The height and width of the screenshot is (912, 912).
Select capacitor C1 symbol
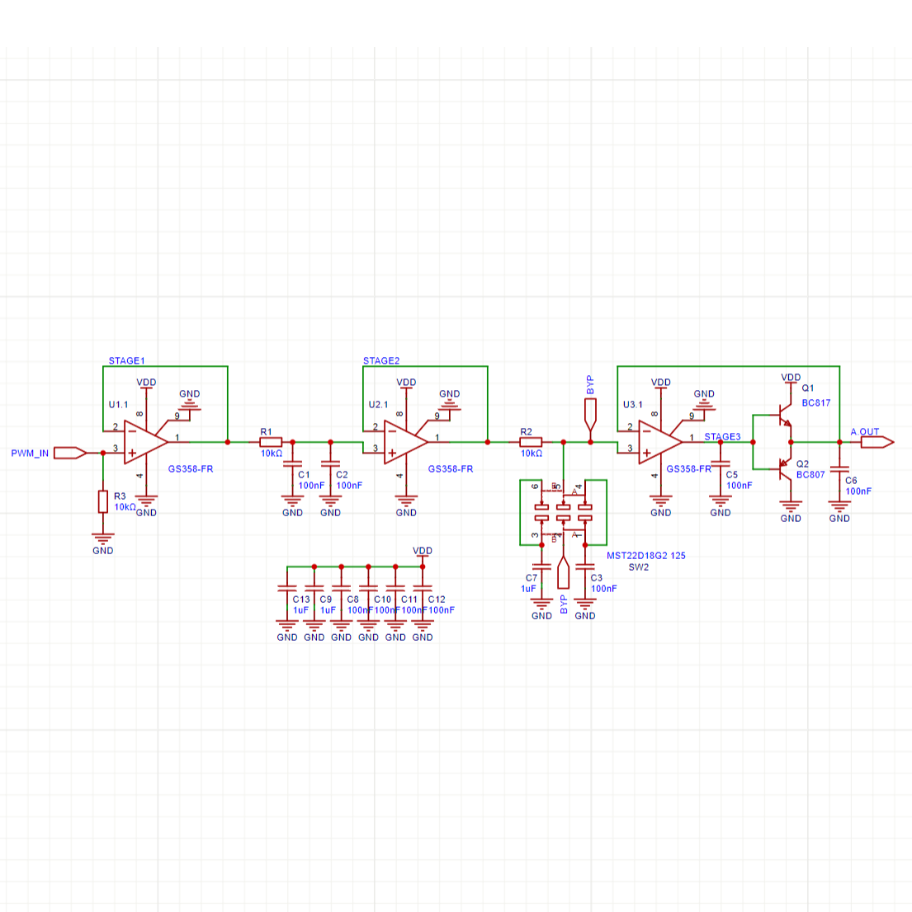tap(292, 463)
